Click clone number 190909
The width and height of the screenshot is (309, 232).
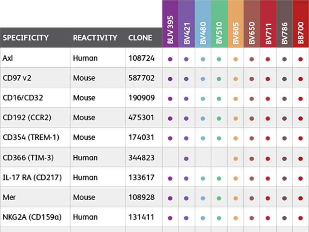pos(141,98)
